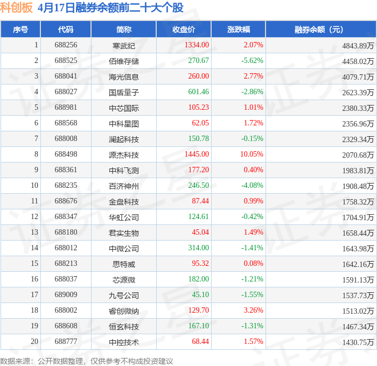Screen dimensions: 377x366
Task: Select the 佰维存储 name cell
Action: [124, 61]
